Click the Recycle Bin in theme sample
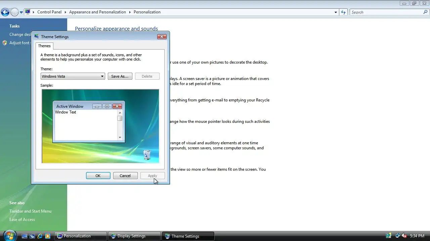This screenshot has width=430, height=241. point(147,155)
